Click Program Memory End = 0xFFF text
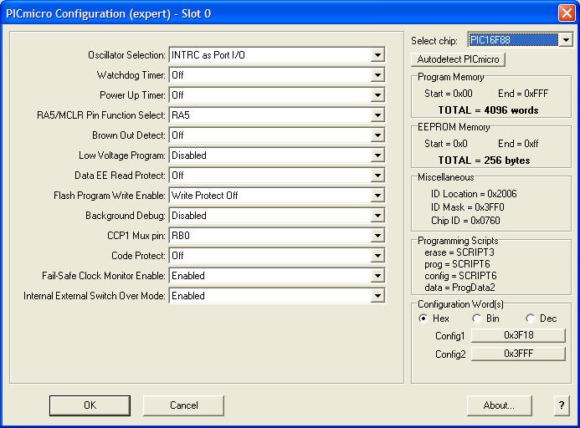This screenshot has width=580, height=428. point(523,94)
